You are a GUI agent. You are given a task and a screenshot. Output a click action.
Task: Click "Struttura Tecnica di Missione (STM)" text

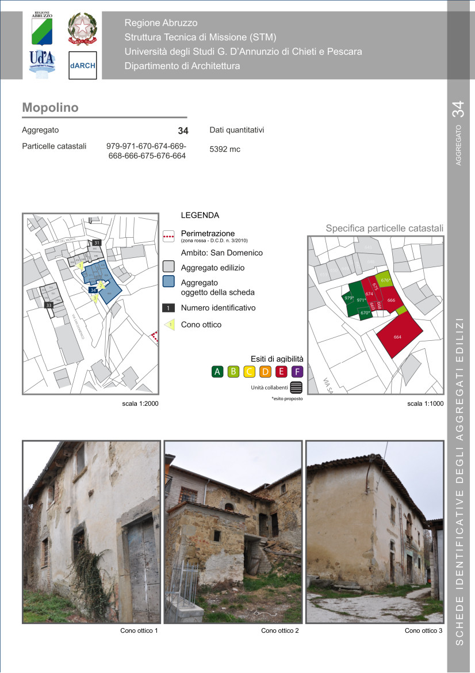200,37
